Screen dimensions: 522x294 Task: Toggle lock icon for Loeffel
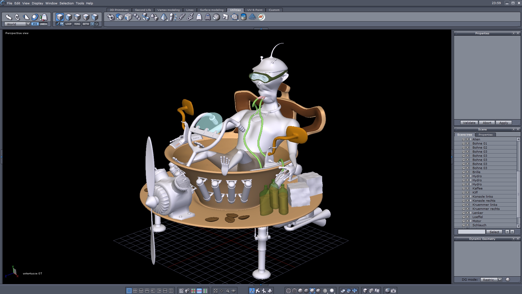pyautogui.click(x=464, y=217)
